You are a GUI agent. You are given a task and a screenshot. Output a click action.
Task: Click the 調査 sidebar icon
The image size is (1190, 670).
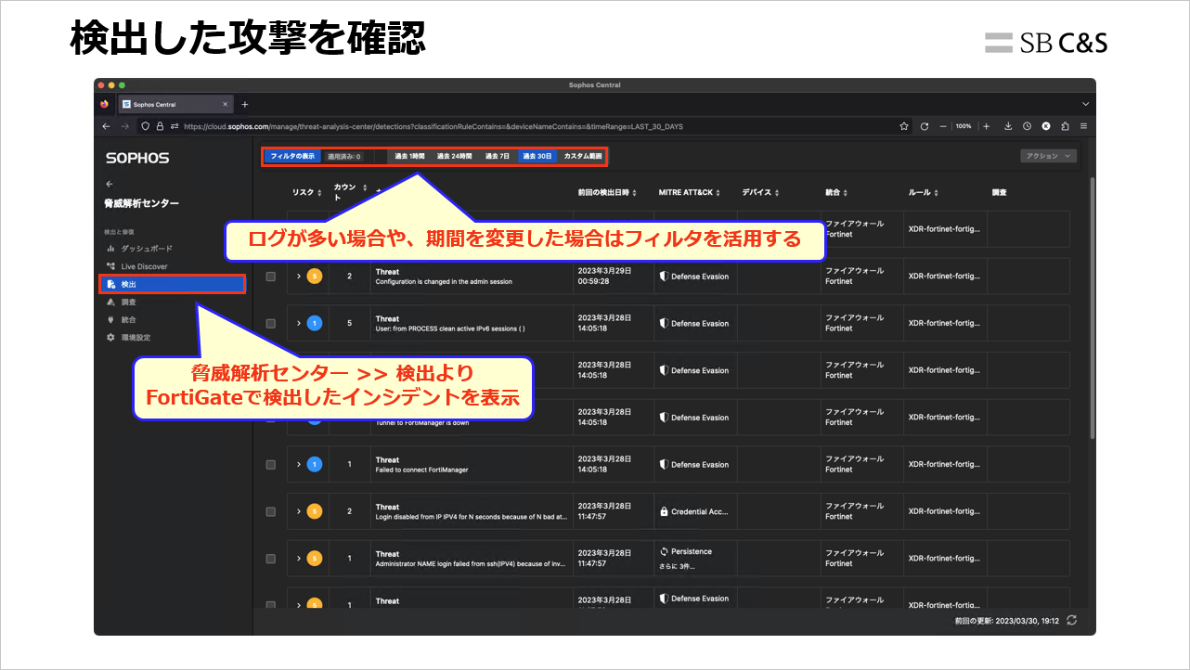coord(110,303)
